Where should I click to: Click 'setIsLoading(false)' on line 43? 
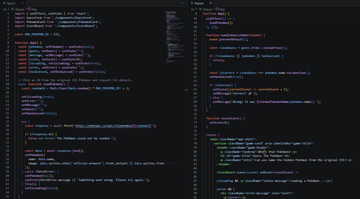[x=41, y=188]
